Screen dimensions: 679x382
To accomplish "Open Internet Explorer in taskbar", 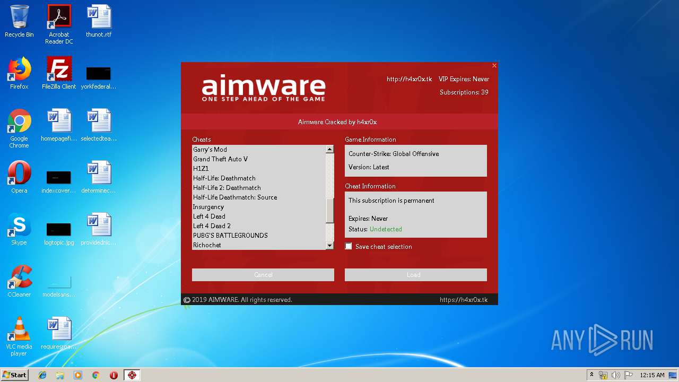I will (42, 375).
